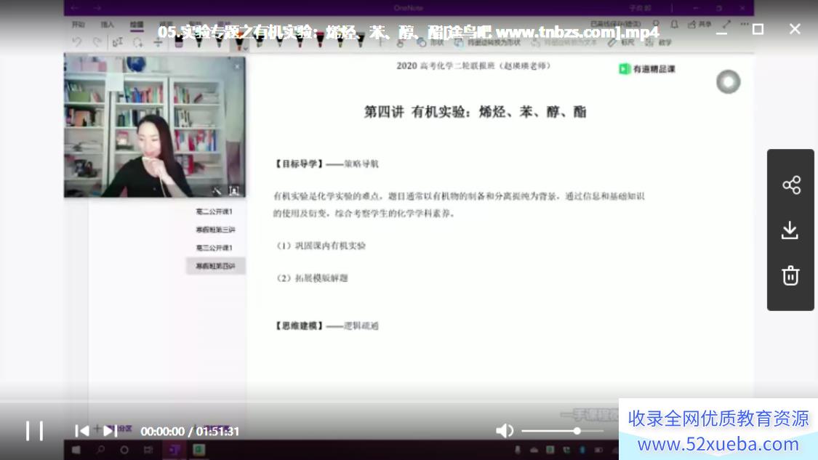This screenshot has width=818, height=460.
Task: Click the redo arrow in OneNote toolbar
Action: click(97, 41)
